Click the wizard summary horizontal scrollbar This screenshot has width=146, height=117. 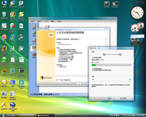click(x=72, y=76)
